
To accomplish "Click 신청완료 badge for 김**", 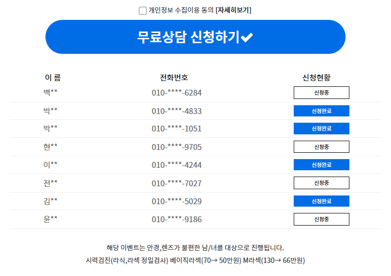I will (321, 201).
